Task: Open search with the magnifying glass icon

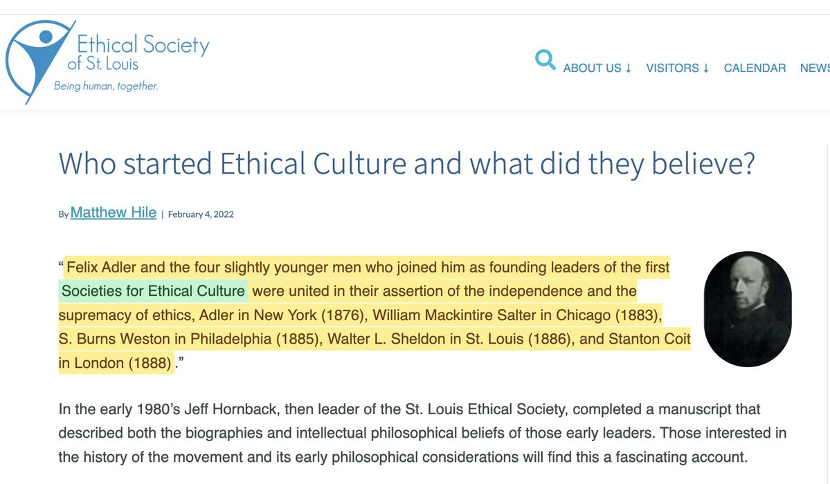Action: (545, 61)
